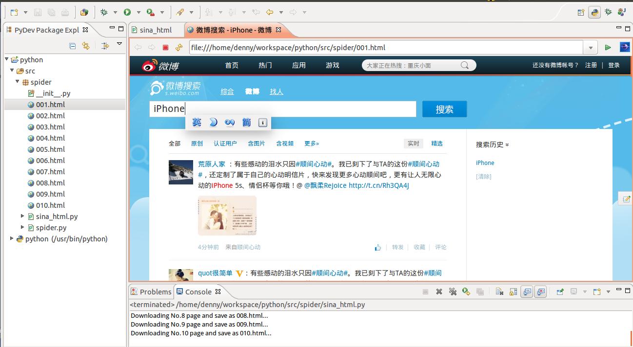Expand the sina_html.py tree node
This screenshot has width=633, height=347.
click(22, 216)
